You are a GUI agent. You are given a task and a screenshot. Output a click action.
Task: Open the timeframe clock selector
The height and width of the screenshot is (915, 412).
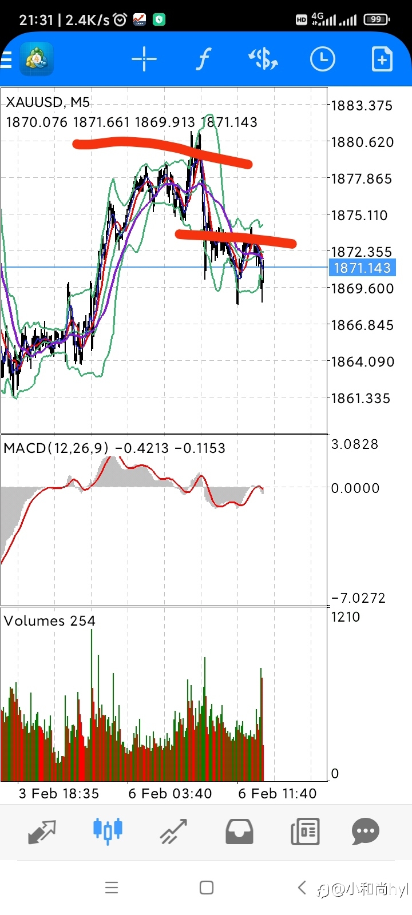(x=323, y=59)
